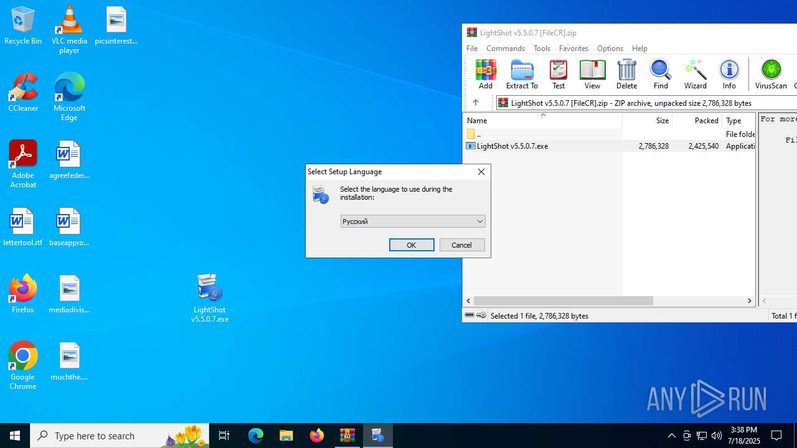Click the packed size 2,425,540 cell
797x448 pixels.
pos(704,146)
